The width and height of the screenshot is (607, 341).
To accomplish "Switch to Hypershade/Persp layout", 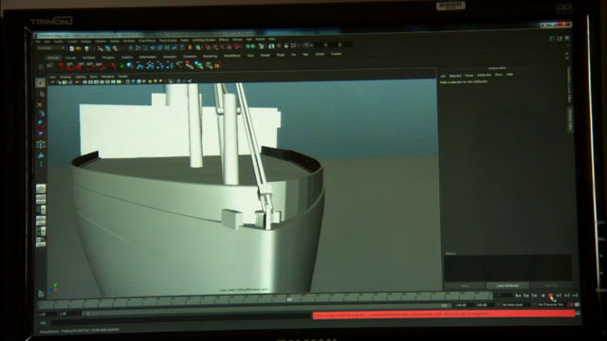I will (x=41, y=231).
